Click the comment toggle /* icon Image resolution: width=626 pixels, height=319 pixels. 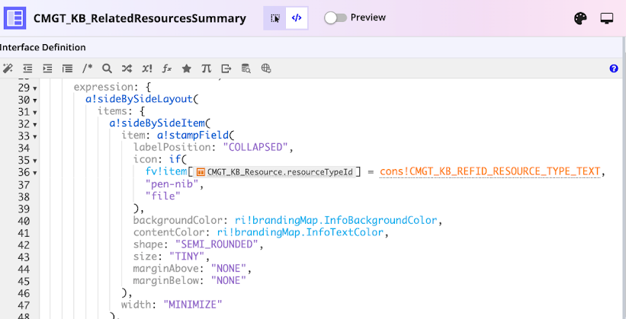88,69
